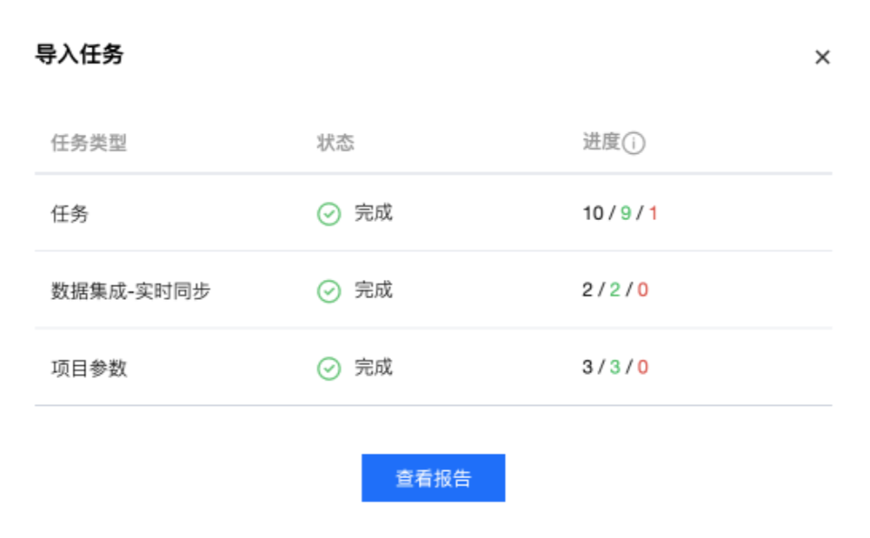Viewport: 870px width, 538px height.
Task: Click the 进度 column header text
Action: click(x=601, y=141)
